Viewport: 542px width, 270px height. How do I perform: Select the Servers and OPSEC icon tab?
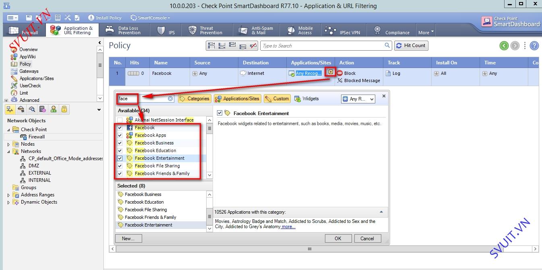[43, 109]
